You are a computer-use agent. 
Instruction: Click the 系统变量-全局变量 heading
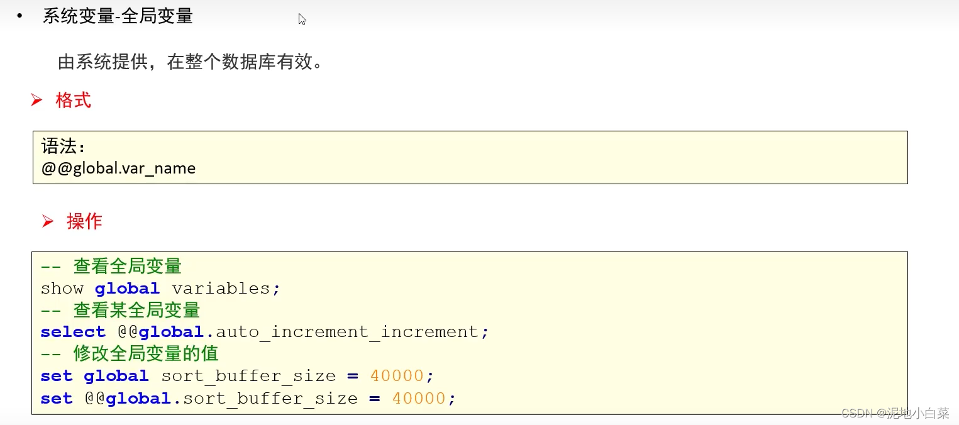click(118, 16)
